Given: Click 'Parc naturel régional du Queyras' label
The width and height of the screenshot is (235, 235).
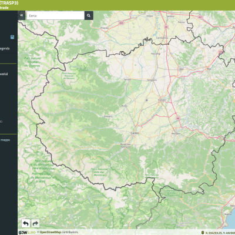Looking at the screenshot, I should [x=32, y=62].
